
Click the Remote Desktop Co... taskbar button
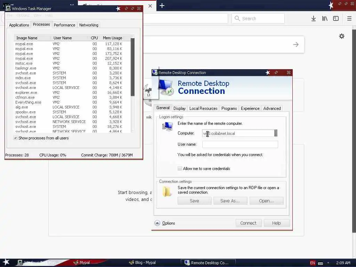click(x=208, y=263)
